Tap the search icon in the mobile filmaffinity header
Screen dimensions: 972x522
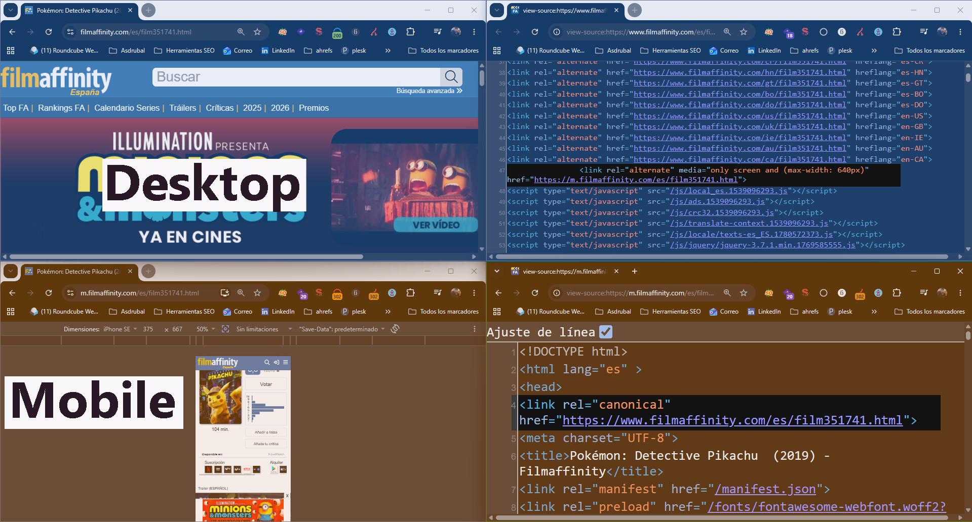coord(267,362)
